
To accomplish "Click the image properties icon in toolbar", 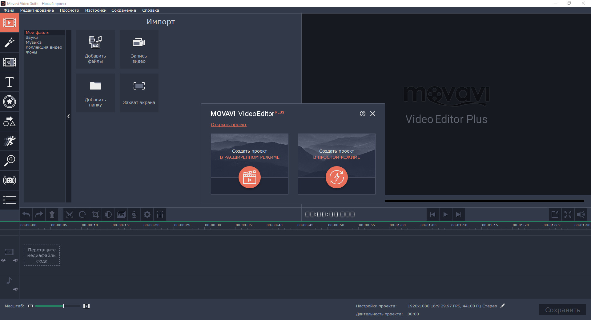I will pos(121,214).
